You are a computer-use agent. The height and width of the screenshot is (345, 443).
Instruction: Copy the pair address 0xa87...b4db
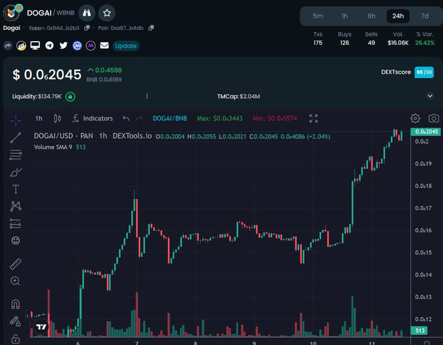pyautogui.click(x=151, y=27)
